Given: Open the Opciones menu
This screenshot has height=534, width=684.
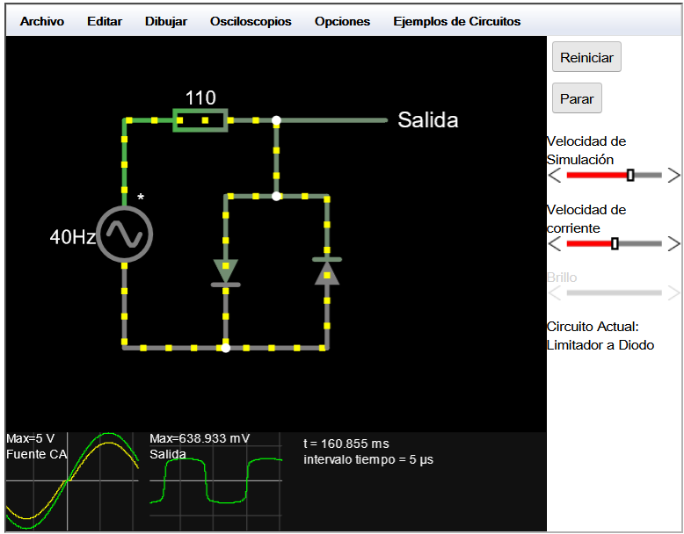Looking at the screenshot, I should pyautogui.click(x=342, y=21).
